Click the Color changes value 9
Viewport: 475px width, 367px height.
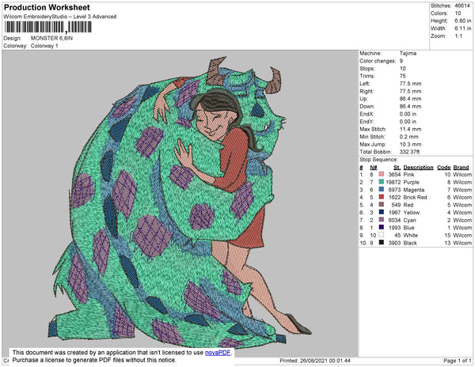401,61
